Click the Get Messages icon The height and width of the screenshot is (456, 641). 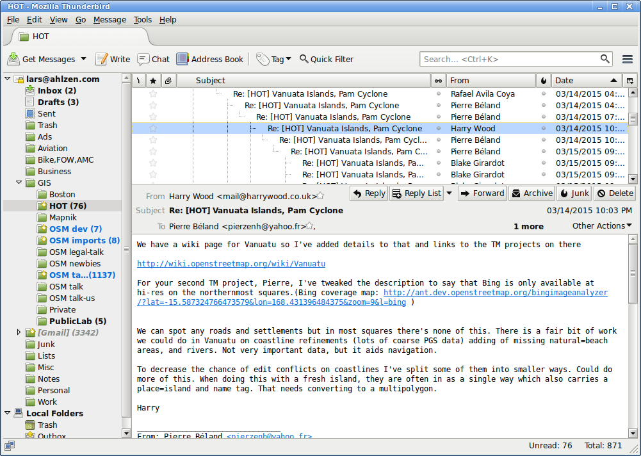coord(13,59)
